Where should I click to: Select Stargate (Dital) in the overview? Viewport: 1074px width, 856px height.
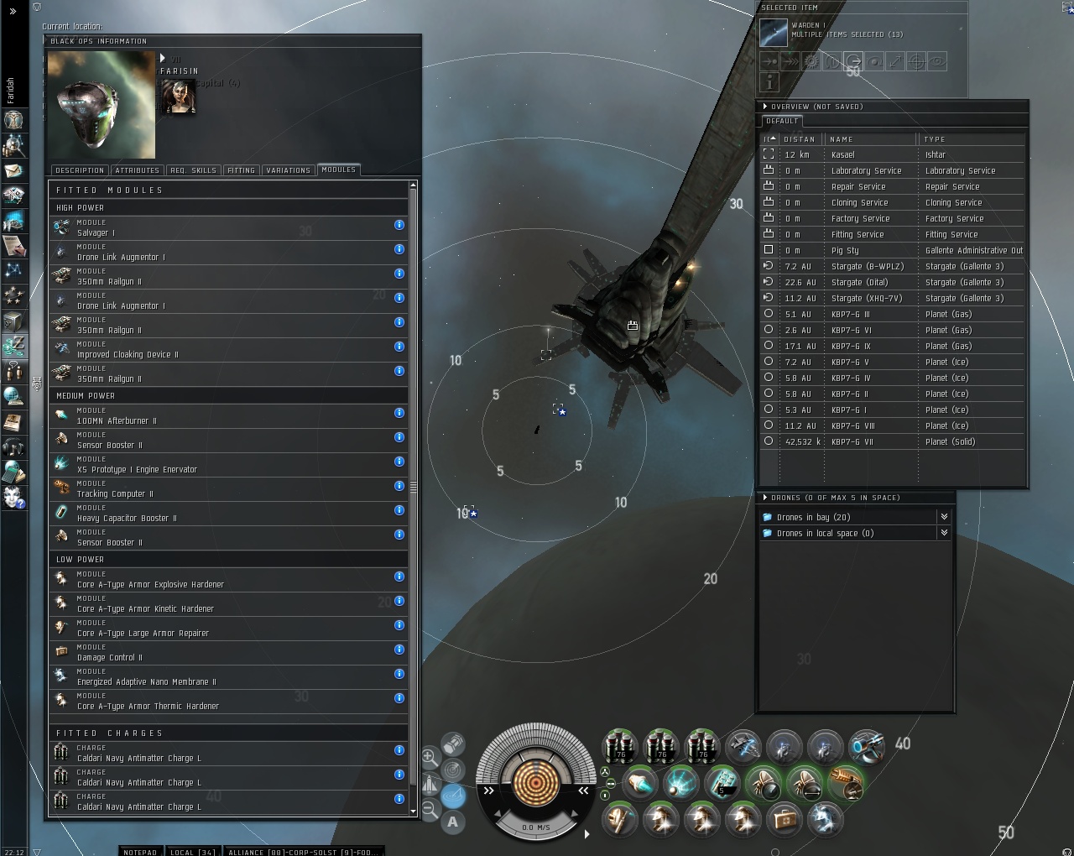[x=893, y=282]
